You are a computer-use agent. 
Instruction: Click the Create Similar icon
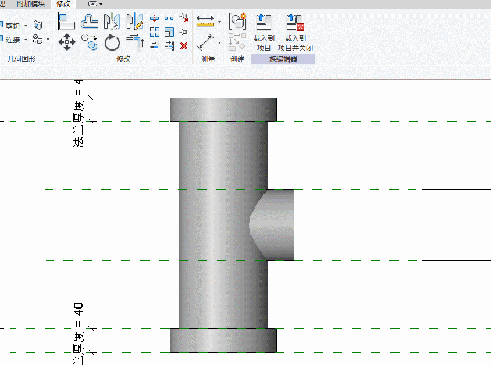coord(237,22)
